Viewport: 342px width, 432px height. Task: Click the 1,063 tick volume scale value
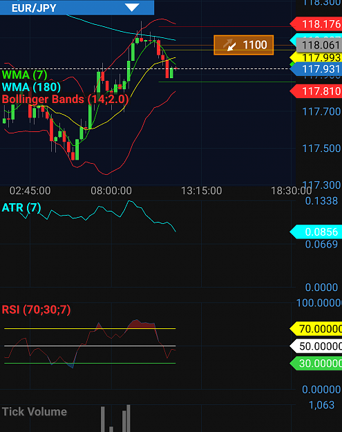(321, 405)
